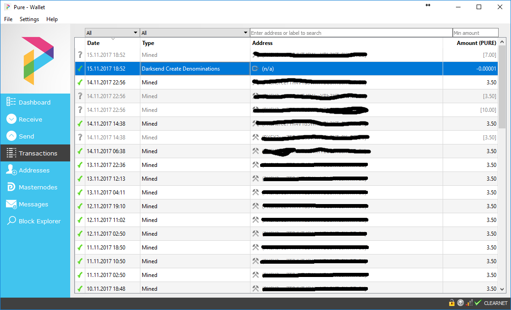Select date "13.11.2017 04:11"
This screenshot has width=511, height=310.
(x=106, y=192)
